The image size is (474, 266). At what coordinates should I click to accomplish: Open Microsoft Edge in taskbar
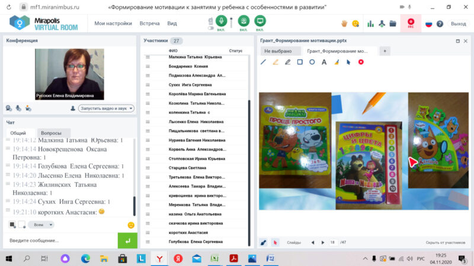coord(85,258)
